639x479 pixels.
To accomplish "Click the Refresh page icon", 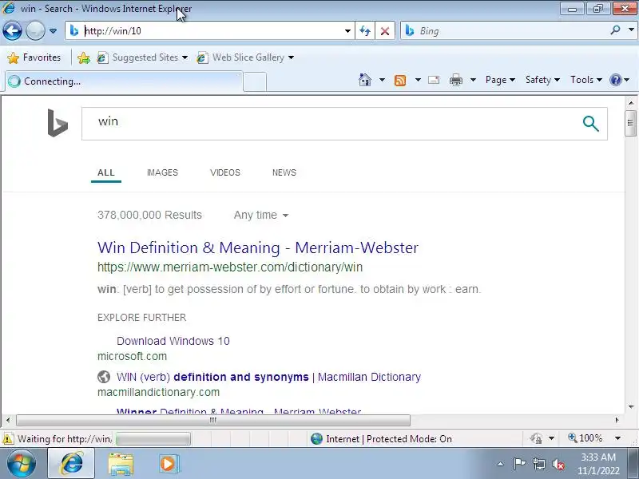I will click(x=365, y=31).
